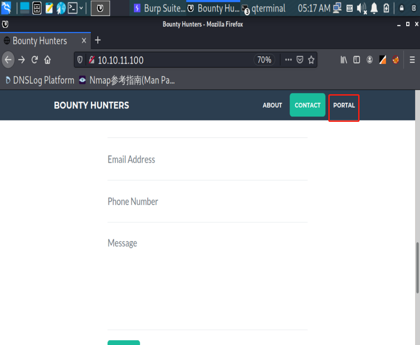Screen dimensions: 420x345
Task: Open tracking protection shield icon
Action: (x=80, y=60)
